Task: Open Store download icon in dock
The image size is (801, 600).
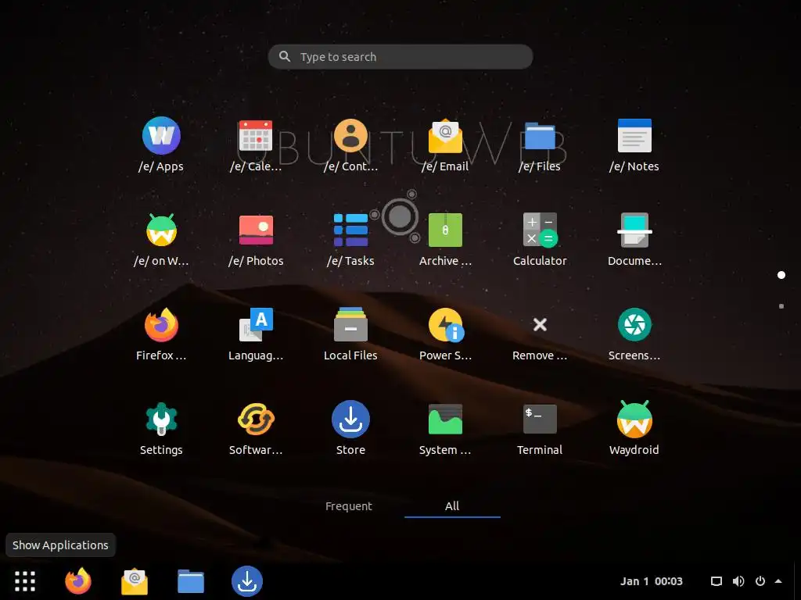Action: 247,581
